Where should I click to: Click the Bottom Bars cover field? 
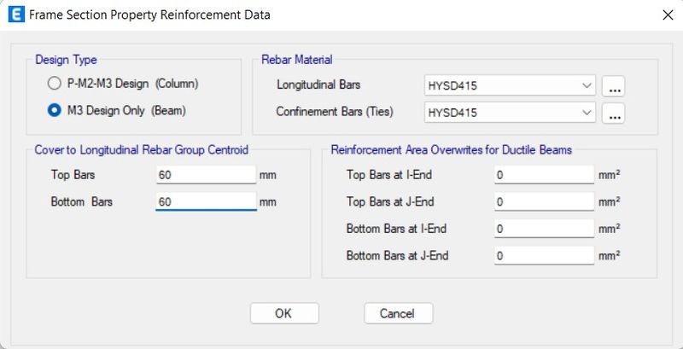206,202
